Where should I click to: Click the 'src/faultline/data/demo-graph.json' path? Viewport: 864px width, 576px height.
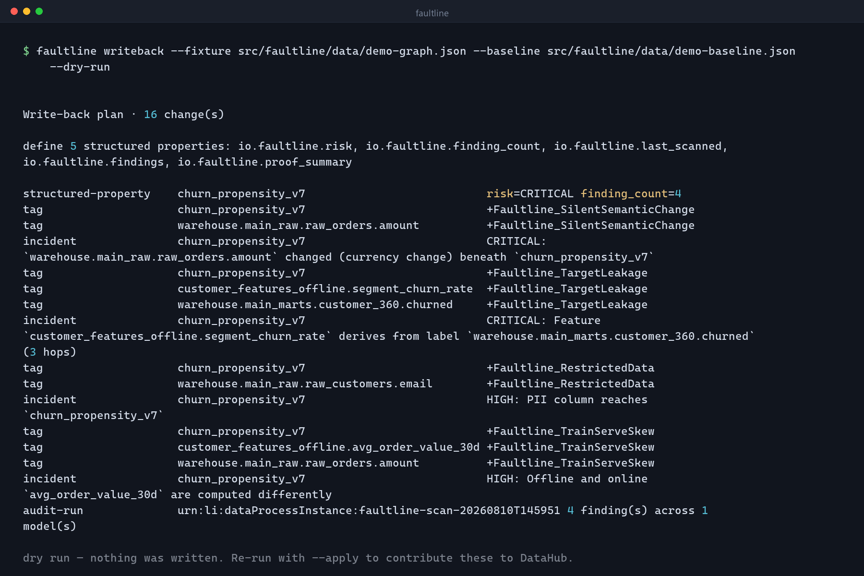[x=352, y=51]
